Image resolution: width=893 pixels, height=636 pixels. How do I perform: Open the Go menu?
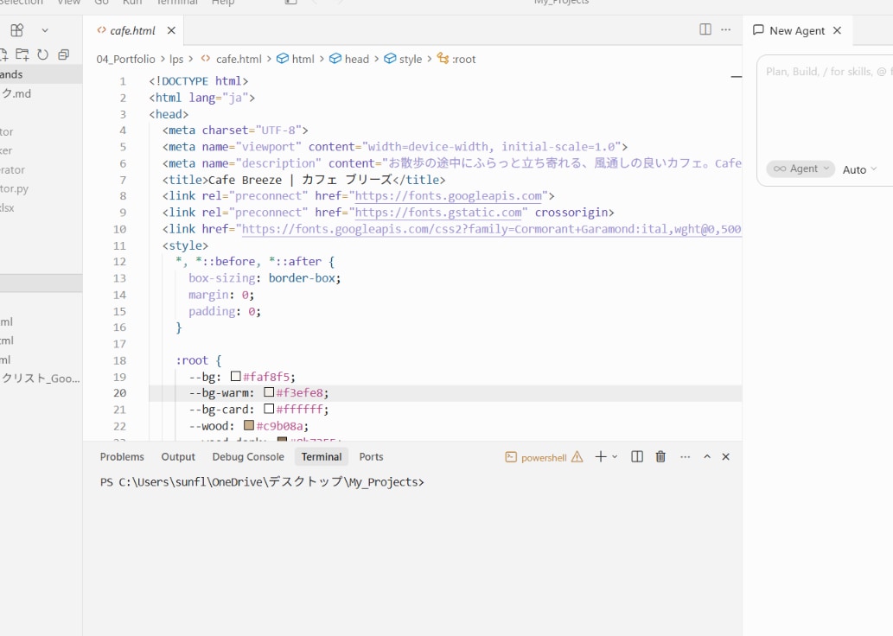click(x=101, y=3)
